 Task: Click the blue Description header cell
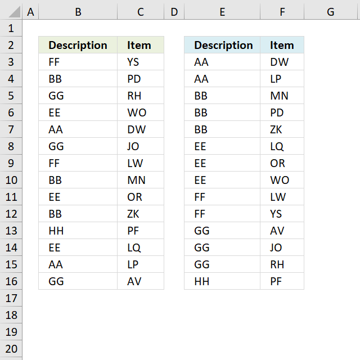[x=222, y=45]
